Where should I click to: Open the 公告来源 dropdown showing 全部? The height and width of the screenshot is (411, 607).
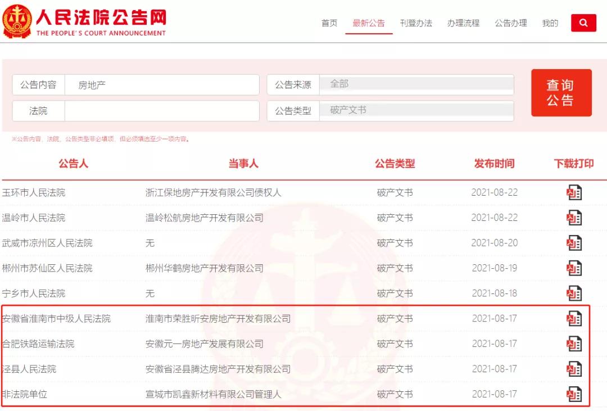point(416,84)
